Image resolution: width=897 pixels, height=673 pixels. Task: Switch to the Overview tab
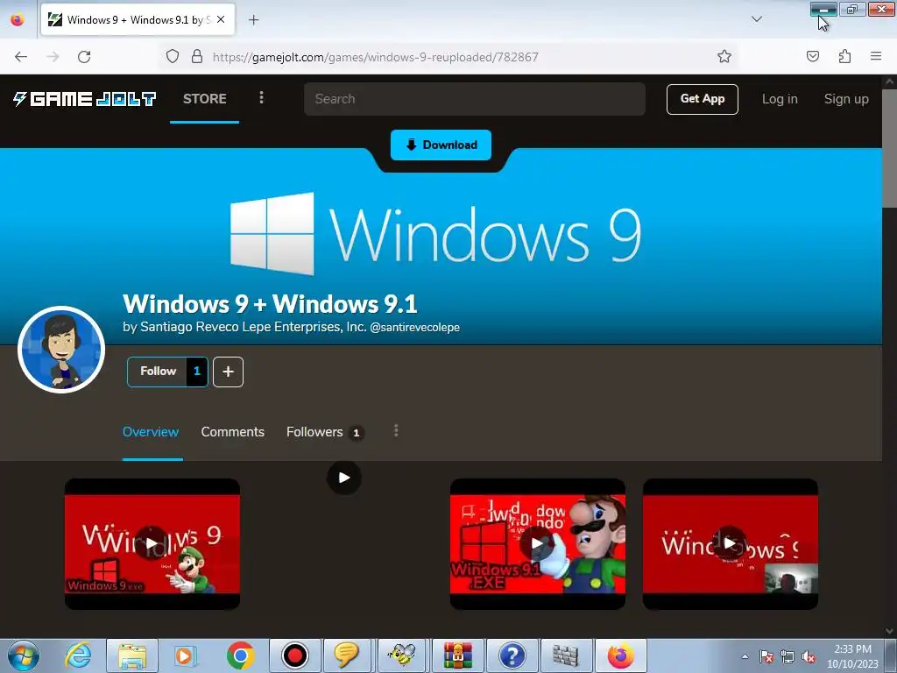[x=151, y=432]
